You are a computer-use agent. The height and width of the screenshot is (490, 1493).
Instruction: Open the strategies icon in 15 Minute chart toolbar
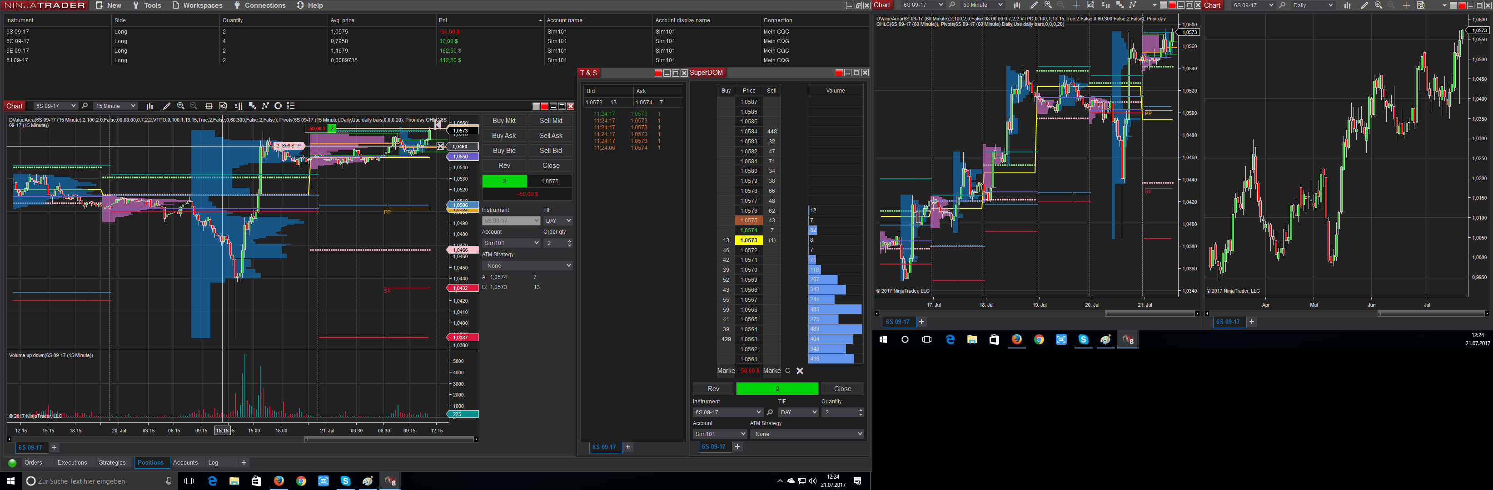click(x=265, y=106)
